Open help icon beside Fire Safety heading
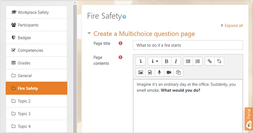Viewport: 253px width, 133px height. tap(124, 17)
